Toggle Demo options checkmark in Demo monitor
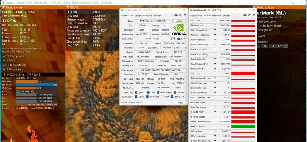 click(4, 56)
